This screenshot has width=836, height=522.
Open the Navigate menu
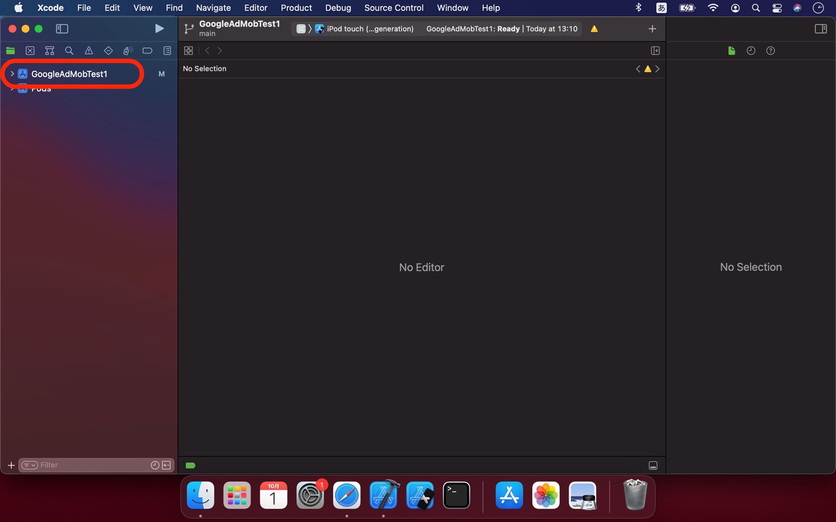click(213, 8)
